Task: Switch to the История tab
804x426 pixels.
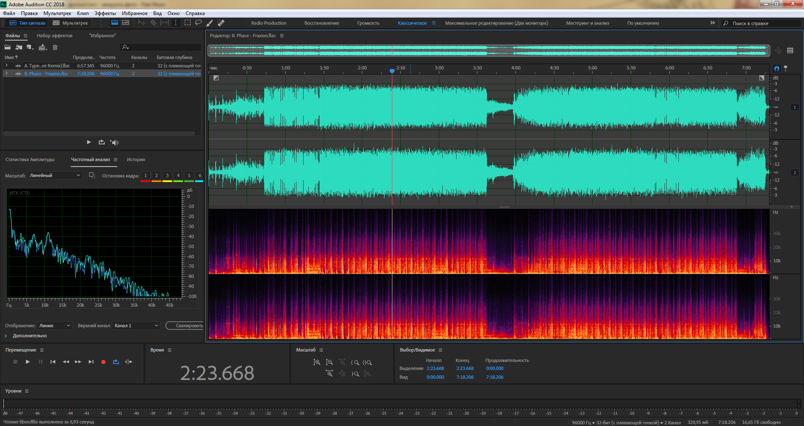Action: tap(136, 159)
